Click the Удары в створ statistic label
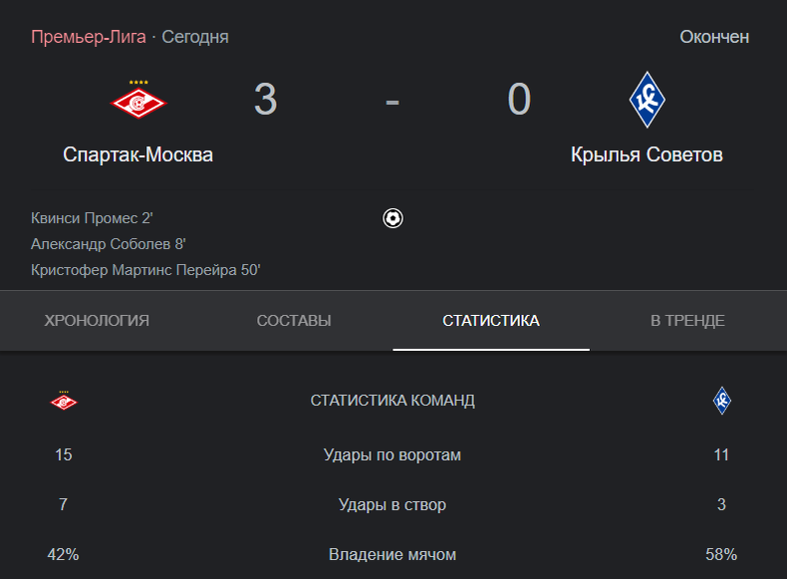Image resolution: width=787 pixels, height=579 pixels. click(393, 504)
